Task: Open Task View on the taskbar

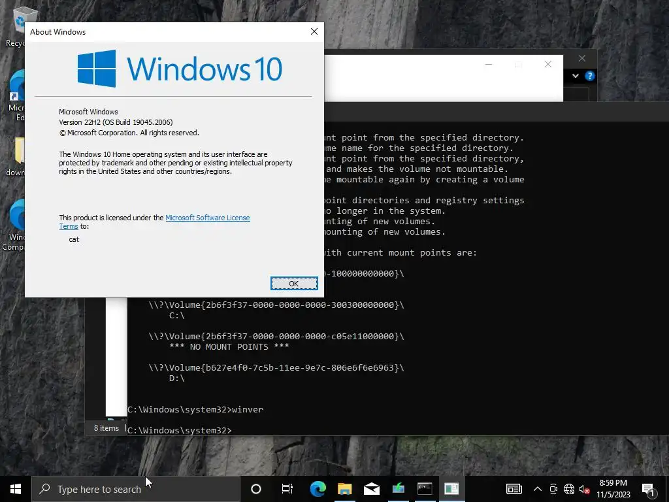Action: 287,489
